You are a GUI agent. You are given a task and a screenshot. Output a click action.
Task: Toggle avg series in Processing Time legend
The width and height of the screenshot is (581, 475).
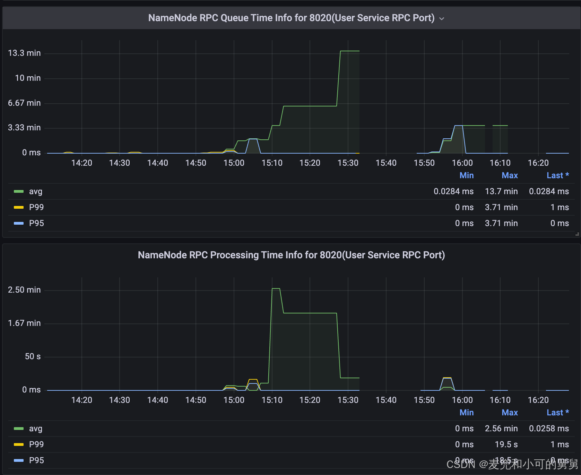[x=36, y=429]
